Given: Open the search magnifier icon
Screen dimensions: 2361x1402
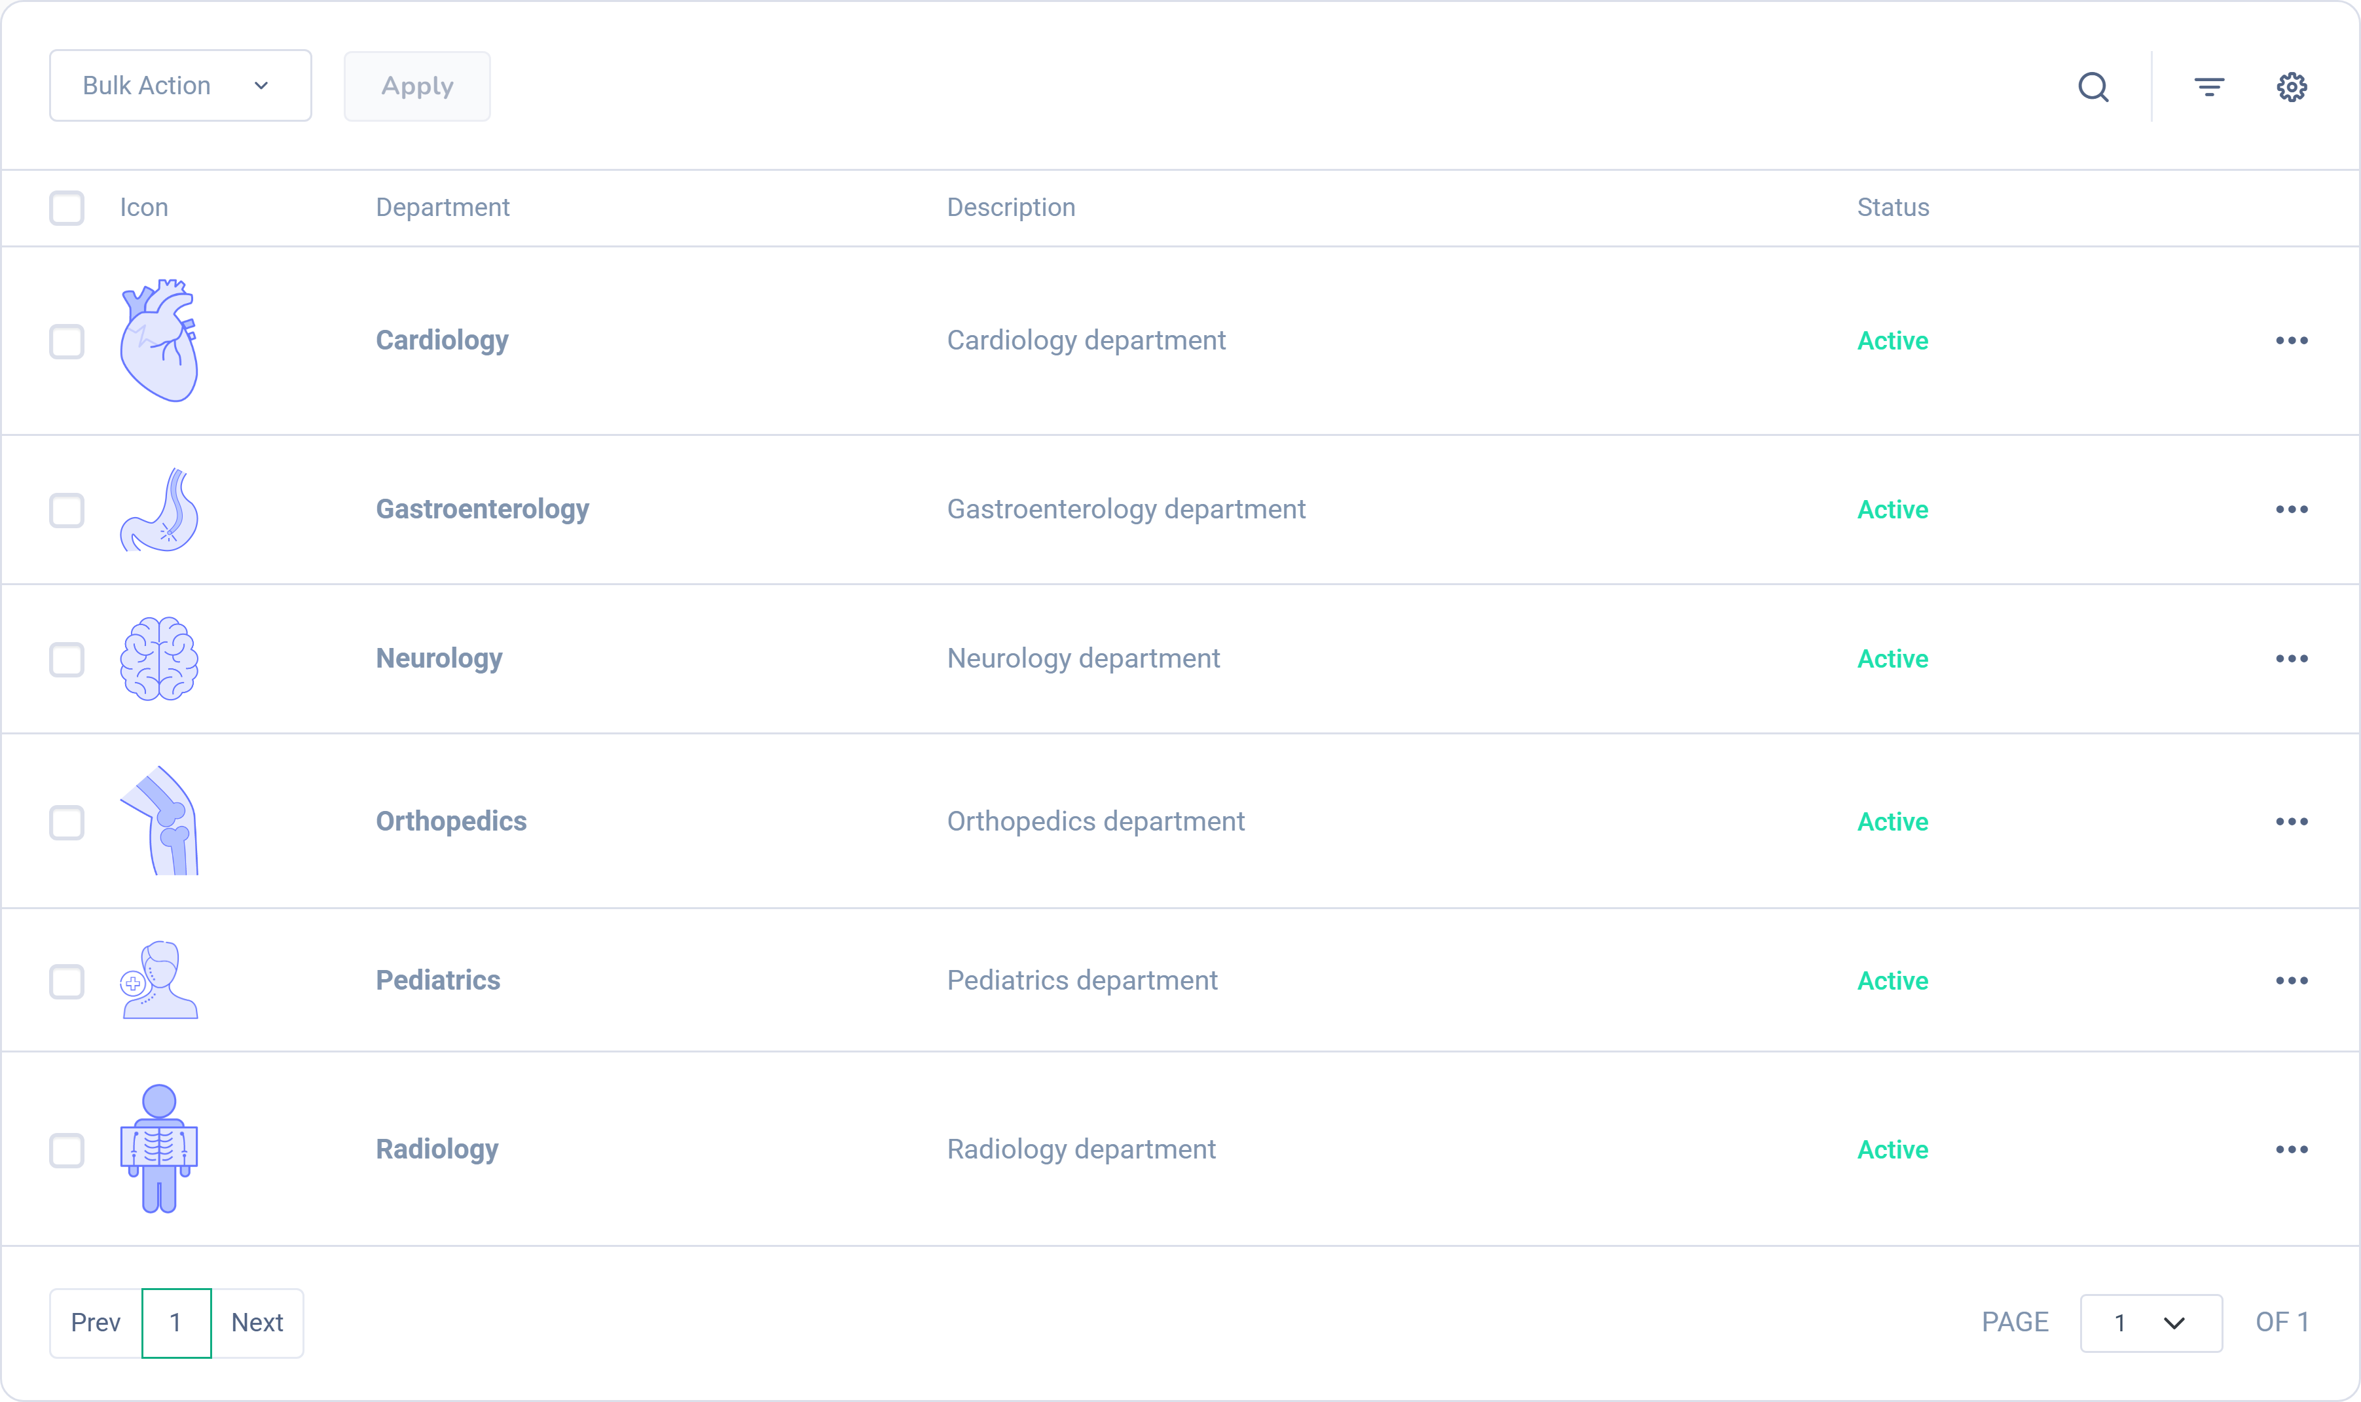Looking at the screenshot, I should tap(2094, 87).
